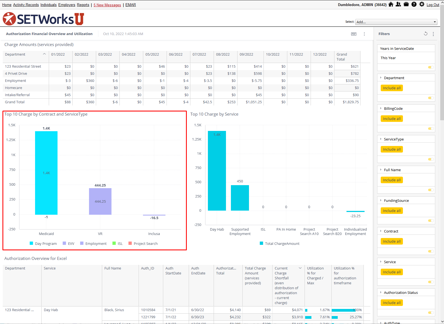Export the report using the PDF icon
The width and height of the screenshot is (444, 324).
point(354,34)
